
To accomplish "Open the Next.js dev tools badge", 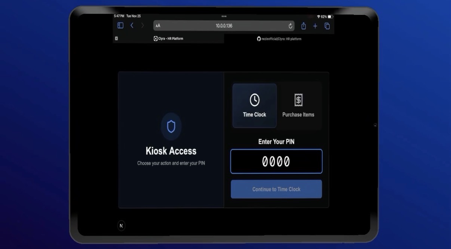I will pos(121,225).
